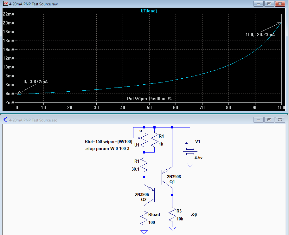Minimize the schematic .asc window
289x235 pixels.
click(x=258, y=120)
